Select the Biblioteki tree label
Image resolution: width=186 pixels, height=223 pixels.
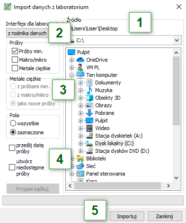pyautogui.click(x=96, y=158)
